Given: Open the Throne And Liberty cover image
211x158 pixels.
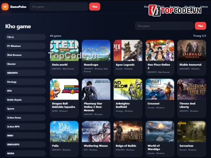Looking at the screenshot, I should [x=192, y=89].
